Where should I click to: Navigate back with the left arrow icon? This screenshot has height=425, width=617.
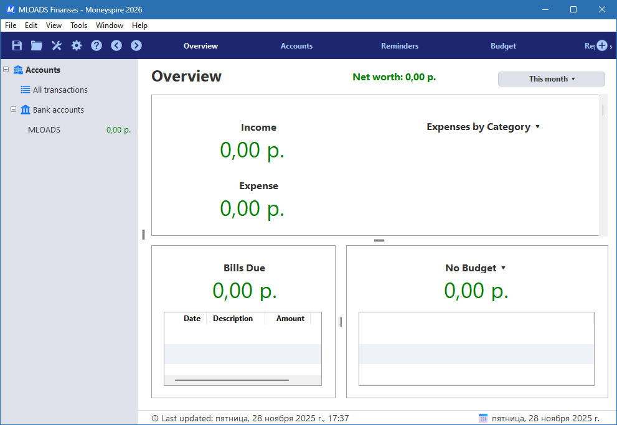pos(116,45)
